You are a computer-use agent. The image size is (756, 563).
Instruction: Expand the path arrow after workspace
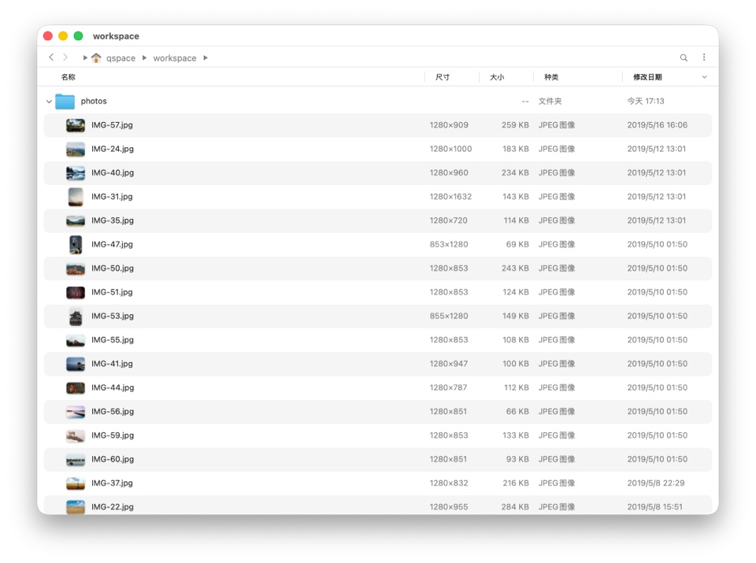click(x=206, y=58)
